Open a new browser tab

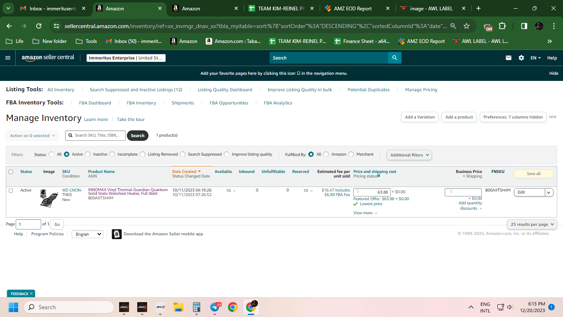[478, 8]
